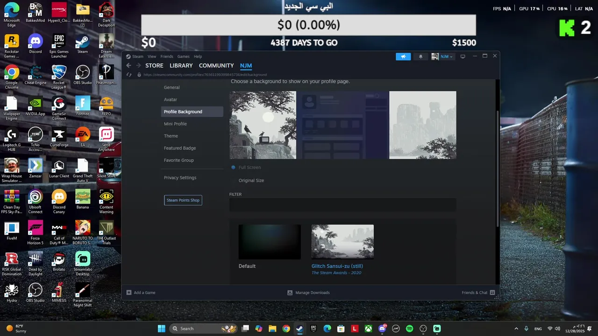Select the Phasmophobia desktop icon
The height and width of the screenshot is (336, 598).
pos(107,75)
